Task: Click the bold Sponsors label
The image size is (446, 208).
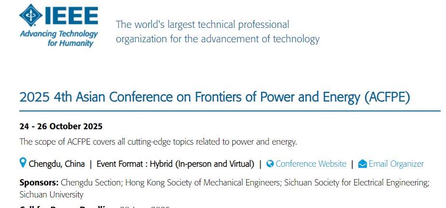Action: click(x=39, y=183)
